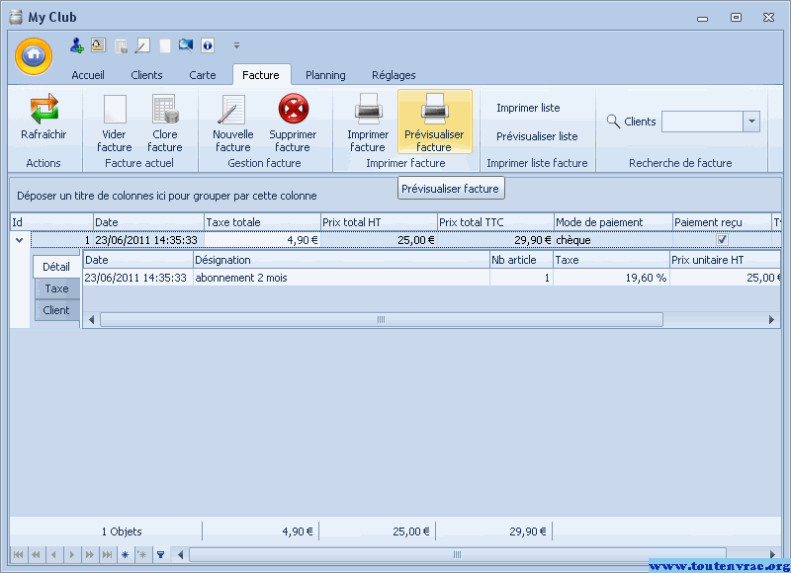Click the next page navigator button
This screenshot has width=791, height=573.
click(89, 555)
